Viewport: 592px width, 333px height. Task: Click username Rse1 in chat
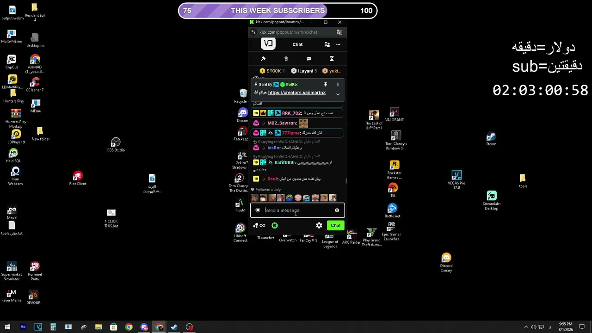(272, 179)
